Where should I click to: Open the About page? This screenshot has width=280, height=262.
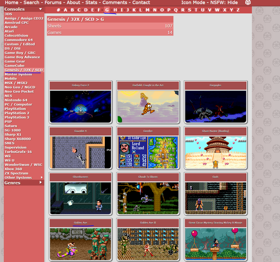[x=74, y=3]
